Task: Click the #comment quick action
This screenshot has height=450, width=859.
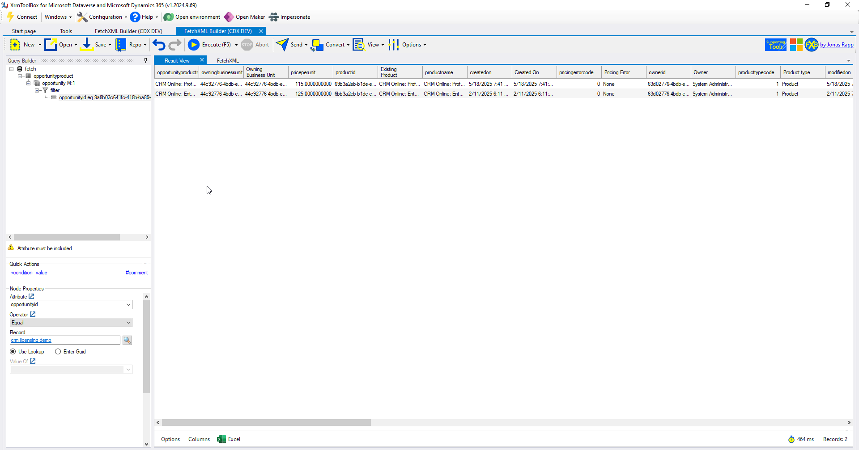Action: click(x=136, y=273)
